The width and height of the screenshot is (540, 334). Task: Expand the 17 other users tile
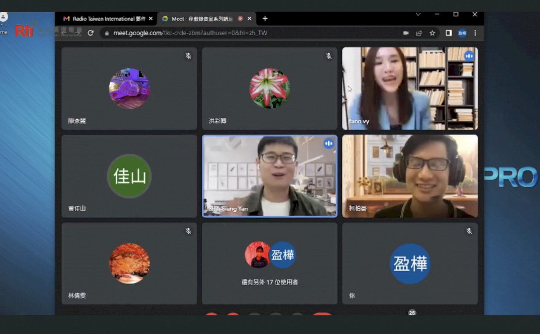point(270,263)
